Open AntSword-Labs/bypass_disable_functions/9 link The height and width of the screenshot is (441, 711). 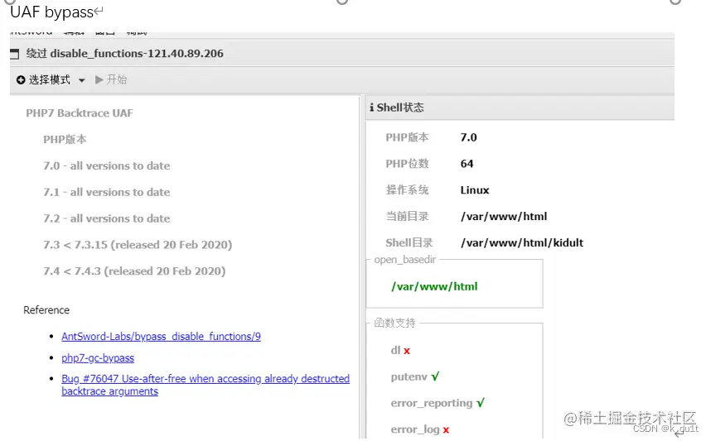click(x=161, y=337)
